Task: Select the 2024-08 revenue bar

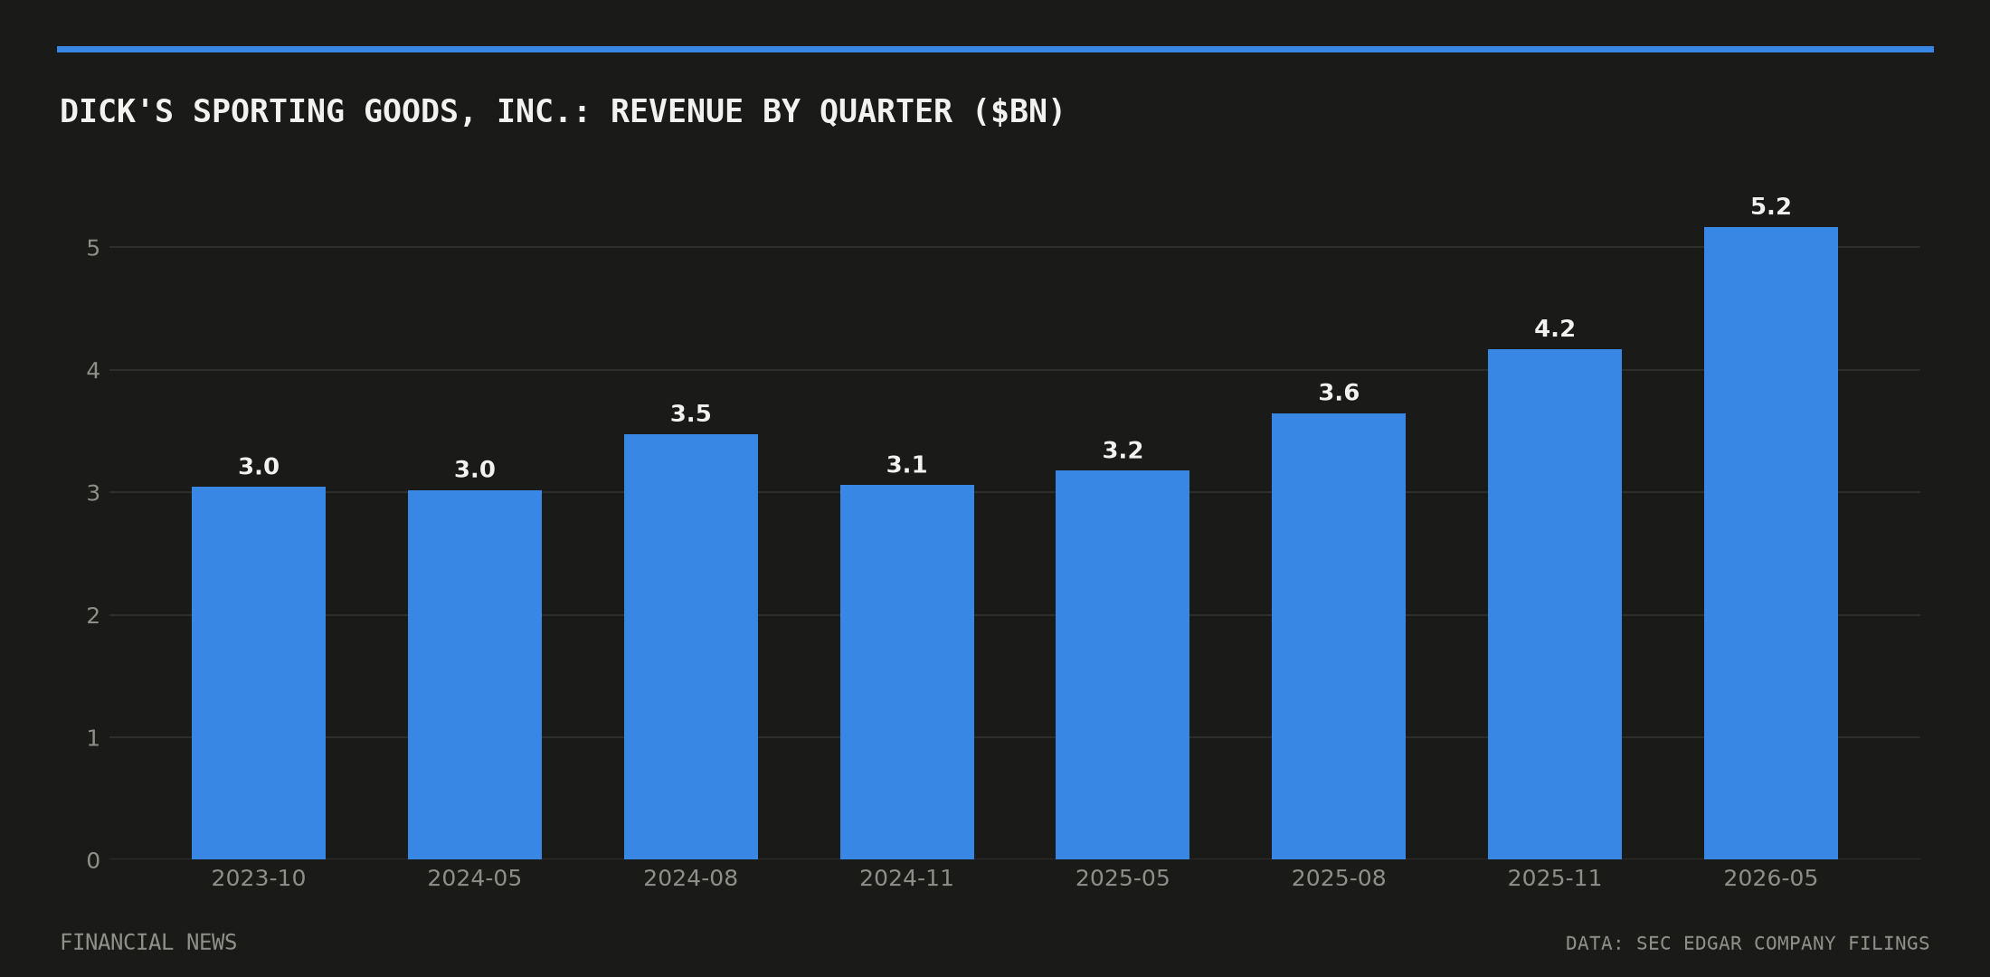Action: pyautogui.click(x=691, y=647)
